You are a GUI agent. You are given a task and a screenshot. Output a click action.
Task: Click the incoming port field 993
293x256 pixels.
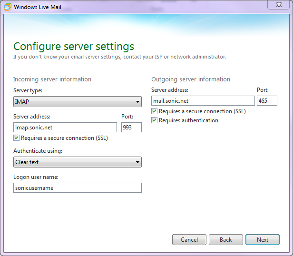click(x=131, y=128)
